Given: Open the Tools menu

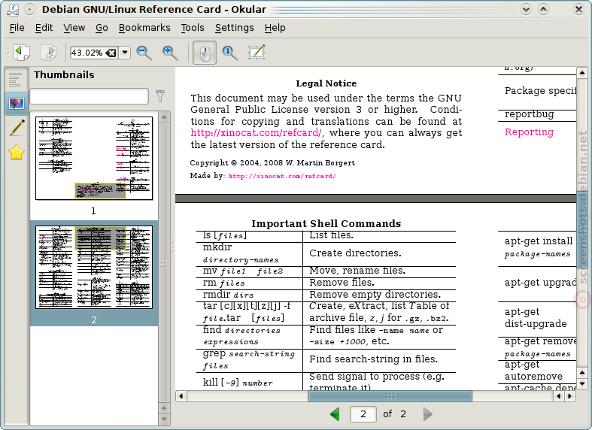Looking at the screenshot, I should 192,28.
